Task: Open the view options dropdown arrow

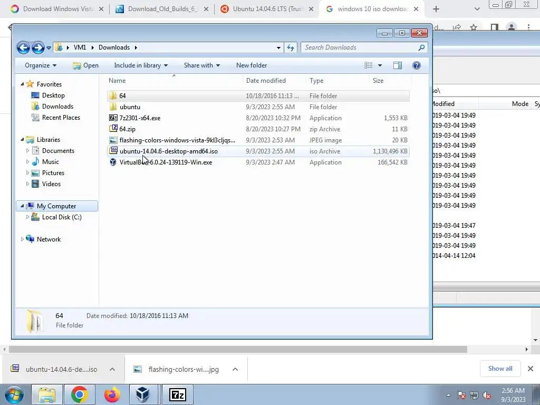Action: (x=380, y=65)
